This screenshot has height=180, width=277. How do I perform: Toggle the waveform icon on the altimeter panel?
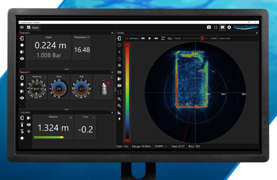click(28, 131)
